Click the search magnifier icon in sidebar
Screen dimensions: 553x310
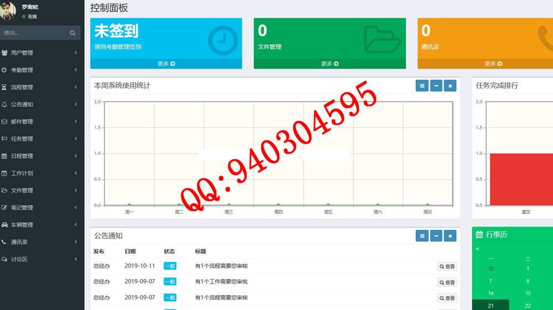coord(72,33)
